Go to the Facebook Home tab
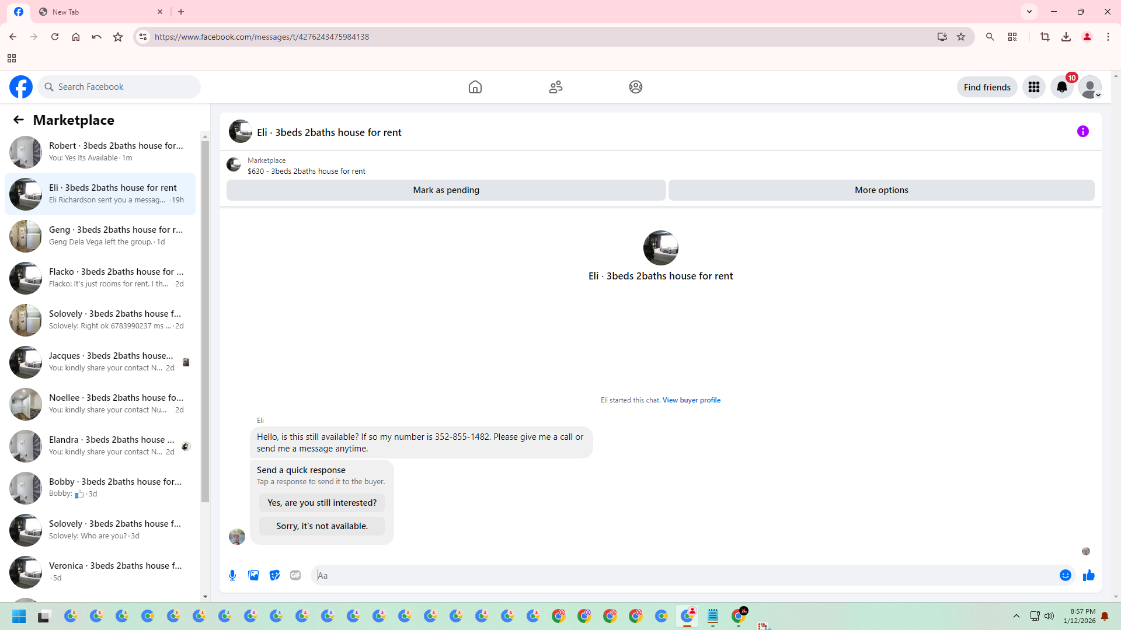Image resolution: width=1121 pixels, height=630 pixels. [x=475, y=87]
